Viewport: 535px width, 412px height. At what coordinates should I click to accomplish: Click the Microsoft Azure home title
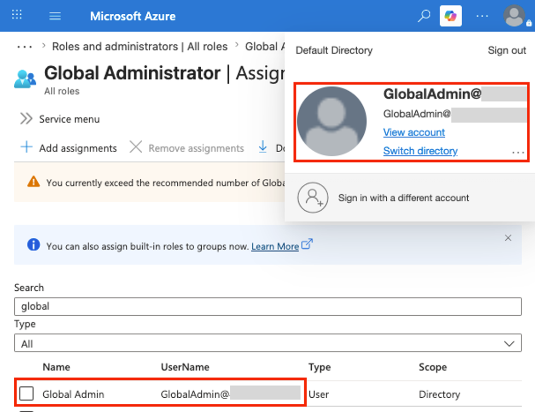point(132,16)
